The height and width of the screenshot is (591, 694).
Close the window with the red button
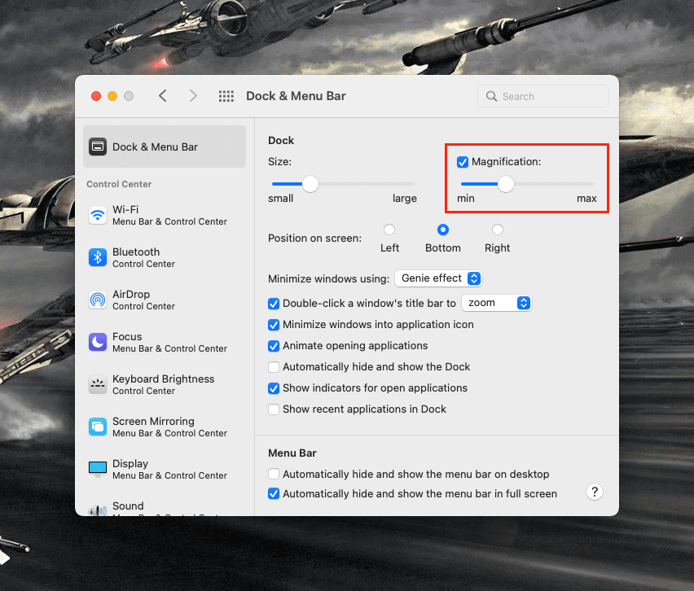96,96
